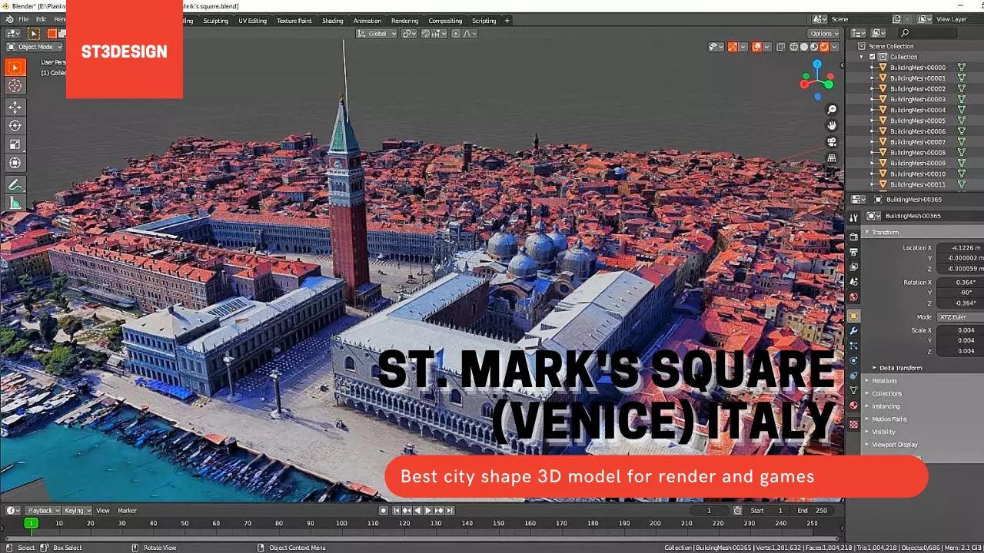The image size is (984, 553).
Task: Click frame 100 on the timeline ruler
Action: tap(341, 523)
